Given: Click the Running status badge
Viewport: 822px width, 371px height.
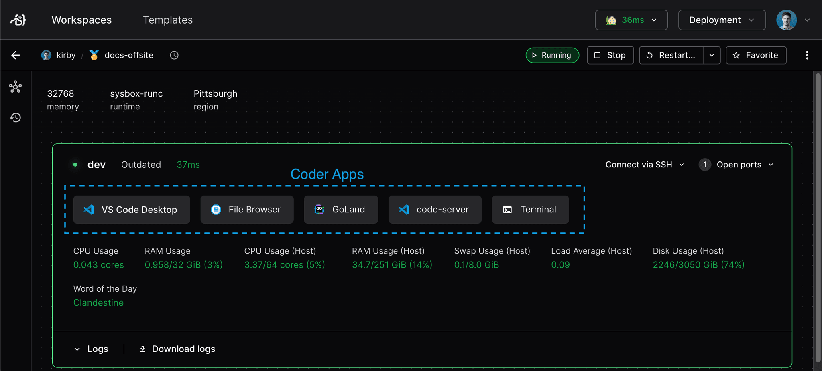Looking at the screenshot, I should tap(552, 55).
